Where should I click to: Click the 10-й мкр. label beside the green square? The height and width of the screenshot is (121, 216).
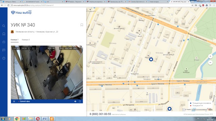tap(113, 43)
